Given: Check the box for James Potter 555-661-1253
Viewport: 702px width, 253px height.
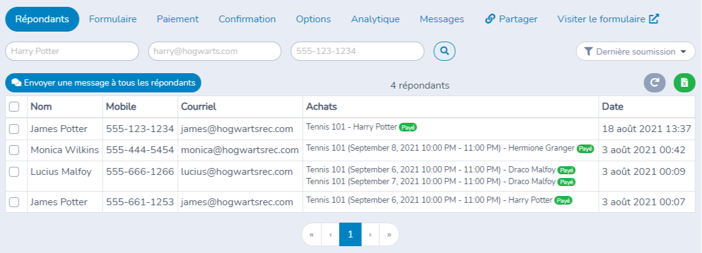Looking at the screenshot, I should point(14,202).
